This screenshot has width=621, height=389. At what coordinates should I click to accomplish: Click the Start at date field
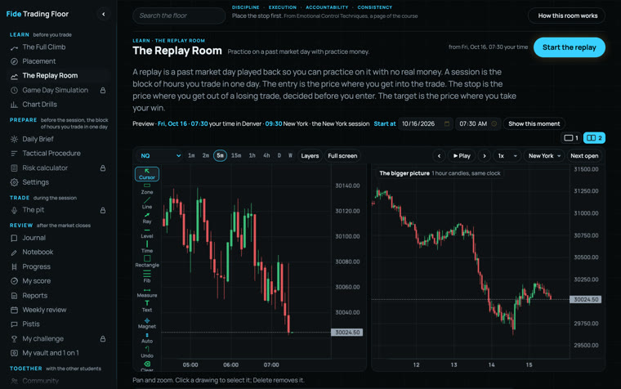pos(426,124)
